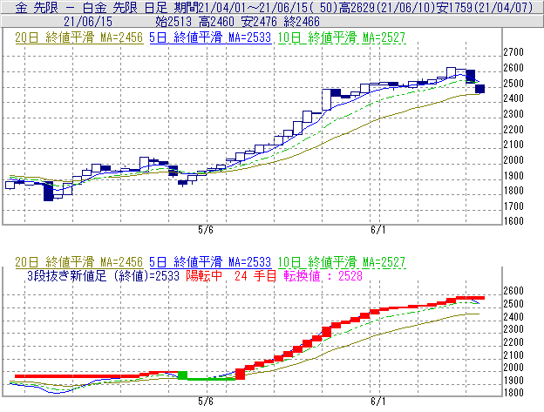Click the closing value '終2466'
This screenshot has height=412, width=544.
[302, 22]
